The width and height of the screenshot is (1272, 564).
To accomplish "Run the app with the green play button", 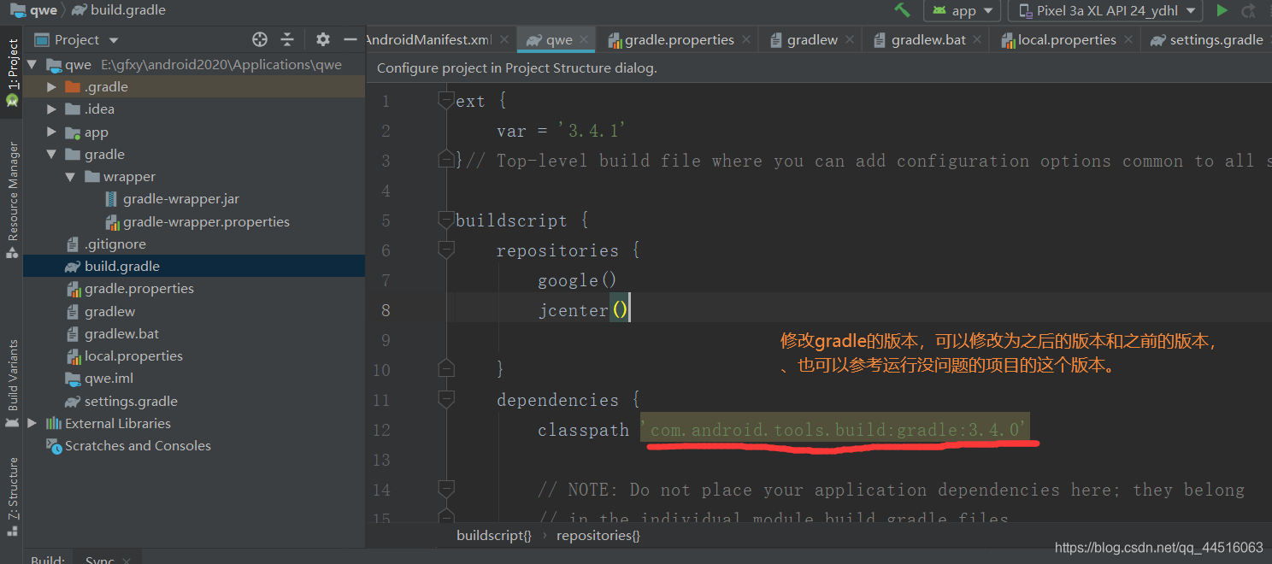I will [1222, 10].
